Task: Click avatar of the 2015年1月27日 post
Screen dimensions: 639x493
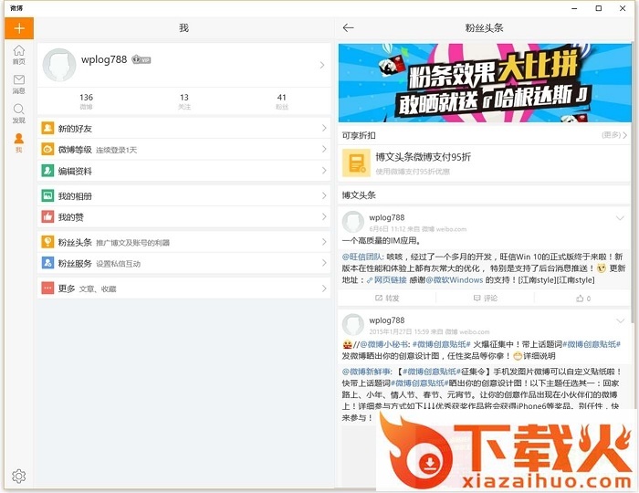Action: (353, 325)
